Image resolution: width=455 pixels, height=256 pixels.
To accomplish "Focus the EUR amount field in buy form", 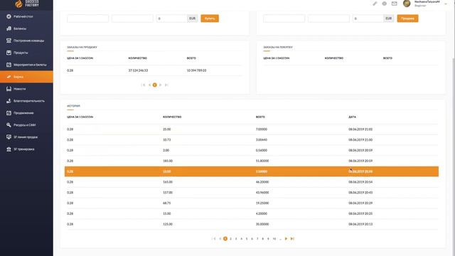I will pos(171,18).
